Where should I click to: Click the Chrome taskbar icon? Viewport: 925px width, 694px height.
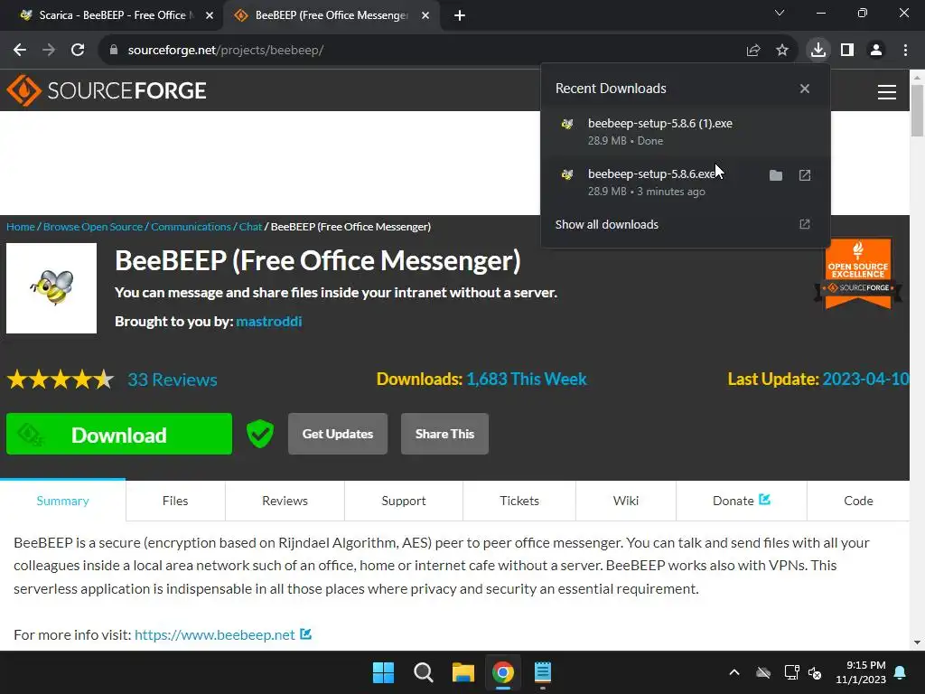[x=503, y=672]
